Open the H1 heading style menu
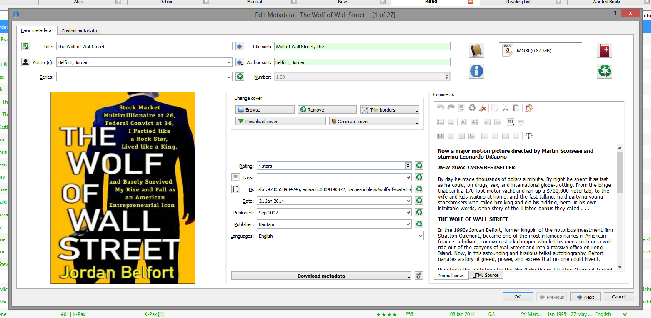The height and width of the screenshot is (318, 651). click(x=510, y=122)
